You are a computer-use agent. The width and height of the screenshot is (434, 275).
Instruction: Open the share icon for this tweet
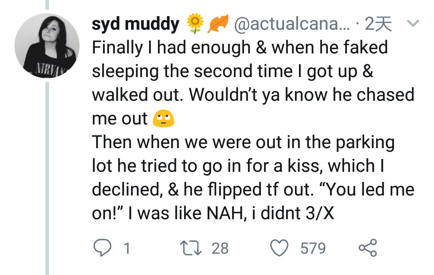click(368, 248)
